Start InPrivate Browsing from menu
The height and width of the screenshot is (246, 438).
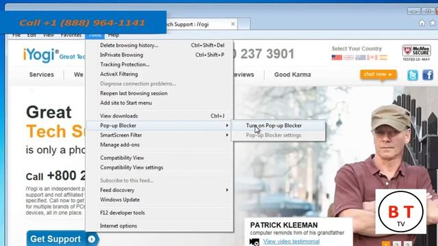[x=159, y=55]
